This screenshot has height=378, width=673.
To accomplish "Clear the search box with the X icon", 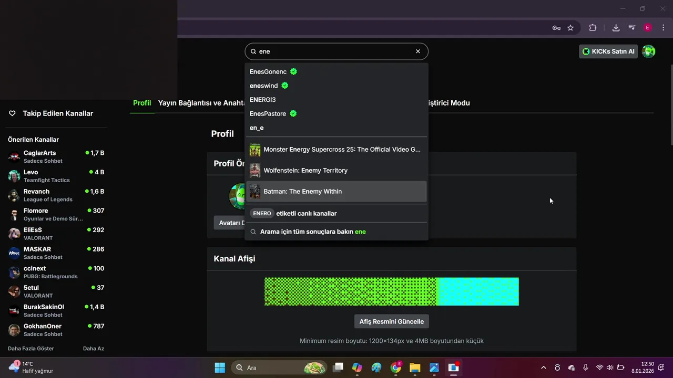I will (418, 51).
